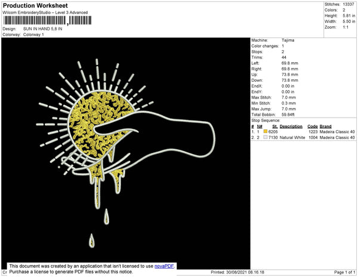Click 'Madeira Classic 40' in the 6205 row
The image size is (358, 277).
pos(337,132)
